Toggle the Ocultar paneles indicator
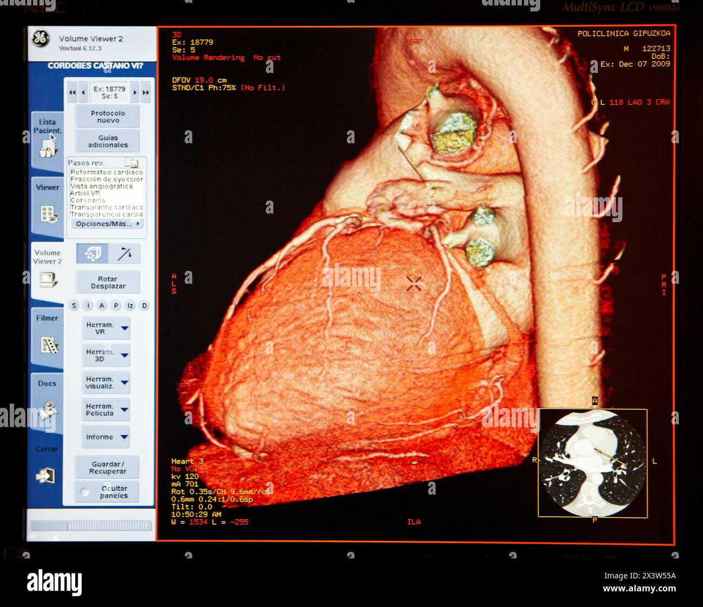The image size is (703, 607). [x=84, y=492]
